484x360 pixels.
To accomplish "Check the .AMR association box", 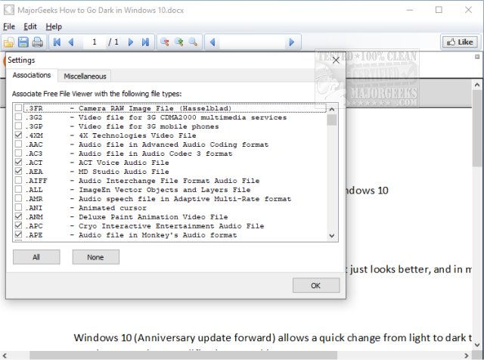I will click(18, 198).
